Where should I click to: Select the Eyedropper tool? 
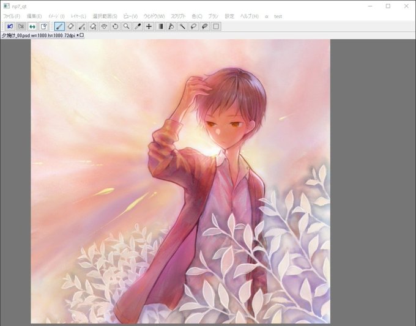tap(138, 26)
